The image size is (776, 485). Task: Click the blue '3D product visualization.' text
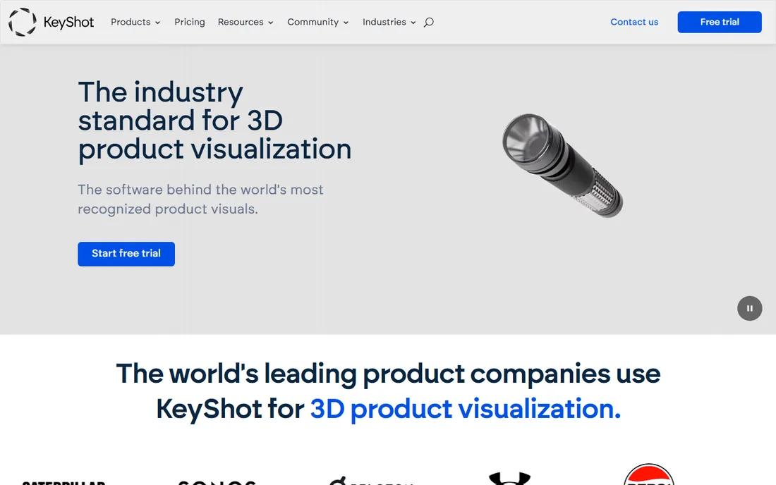[465, 410]
